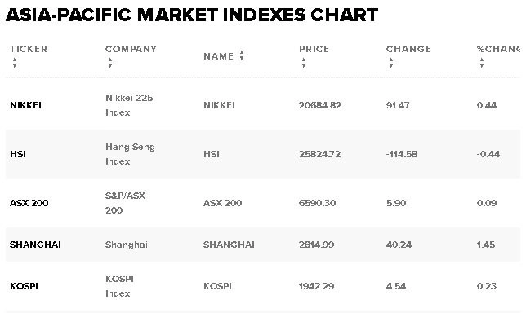Open the HSI ticker link

tap(18, 154)
